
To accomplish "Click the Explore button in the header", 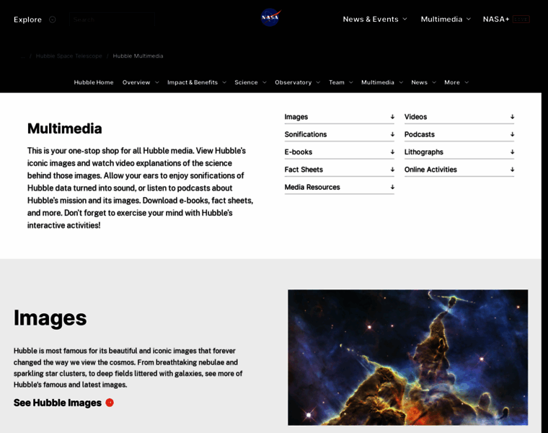I will point(27,19).
